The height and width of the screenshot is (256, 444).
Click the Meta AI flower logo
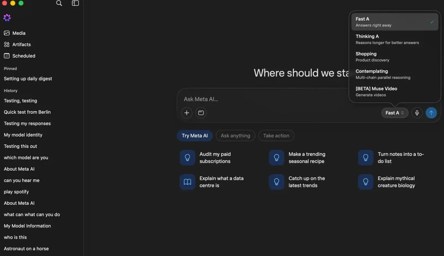[x=7, y=17]
